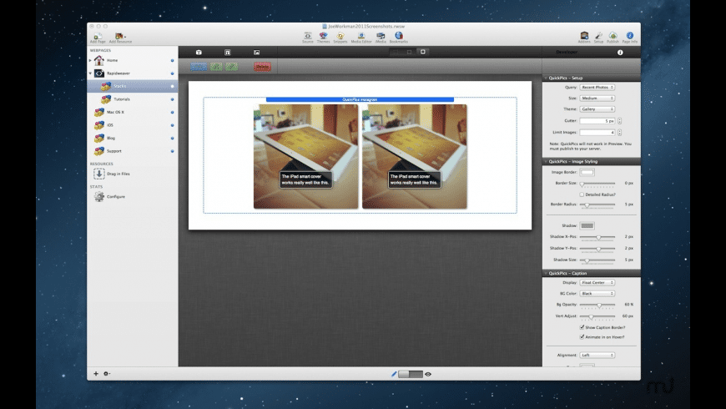The width and height of the screenshot is (726, 409).
Task: Select the Stacks page in sidebar
Action: click(x=133, y=86)
